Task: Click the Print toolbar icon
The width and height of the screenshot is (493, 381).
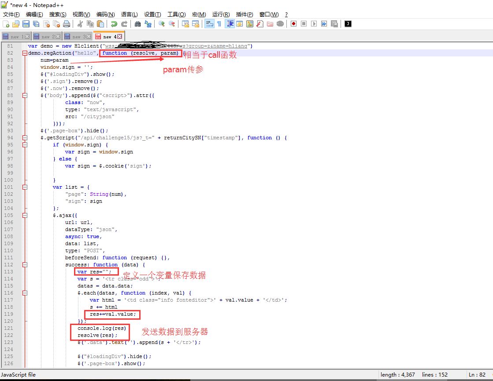Action: pos(67,24)
